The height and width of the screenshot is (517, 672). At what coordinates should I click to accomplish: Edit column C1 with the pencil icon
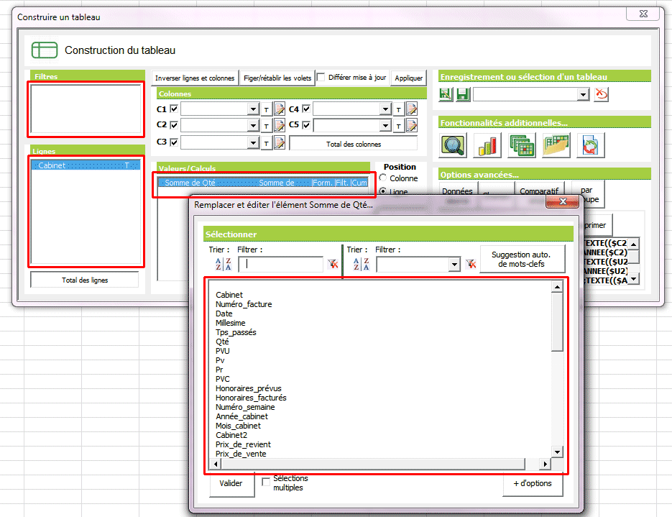[280, 109]
